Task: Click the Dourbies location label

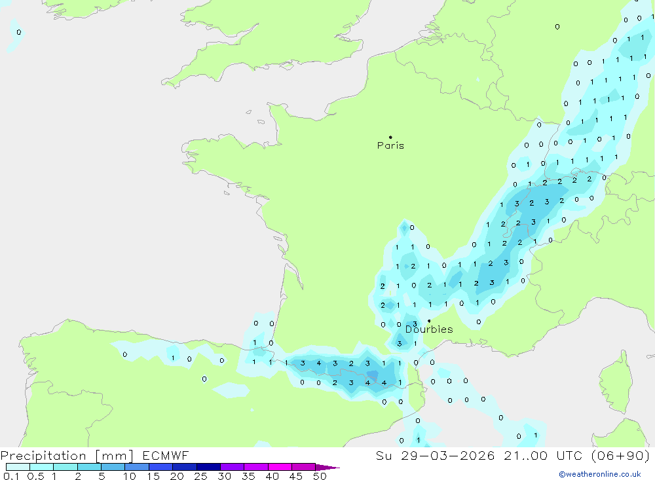Action: point(429,329)
